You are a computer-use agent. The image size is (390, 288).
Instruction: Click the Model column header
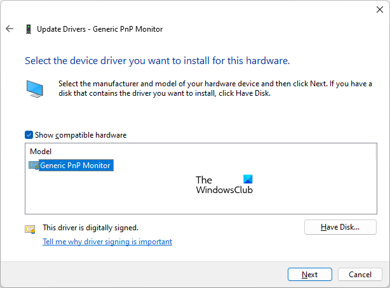[x=41, y=152]
